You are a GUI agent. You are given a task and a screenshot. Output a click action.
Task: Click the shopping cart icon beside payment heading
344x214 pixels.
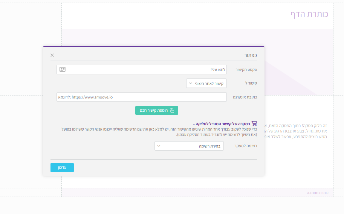click(x=254, y=123)
